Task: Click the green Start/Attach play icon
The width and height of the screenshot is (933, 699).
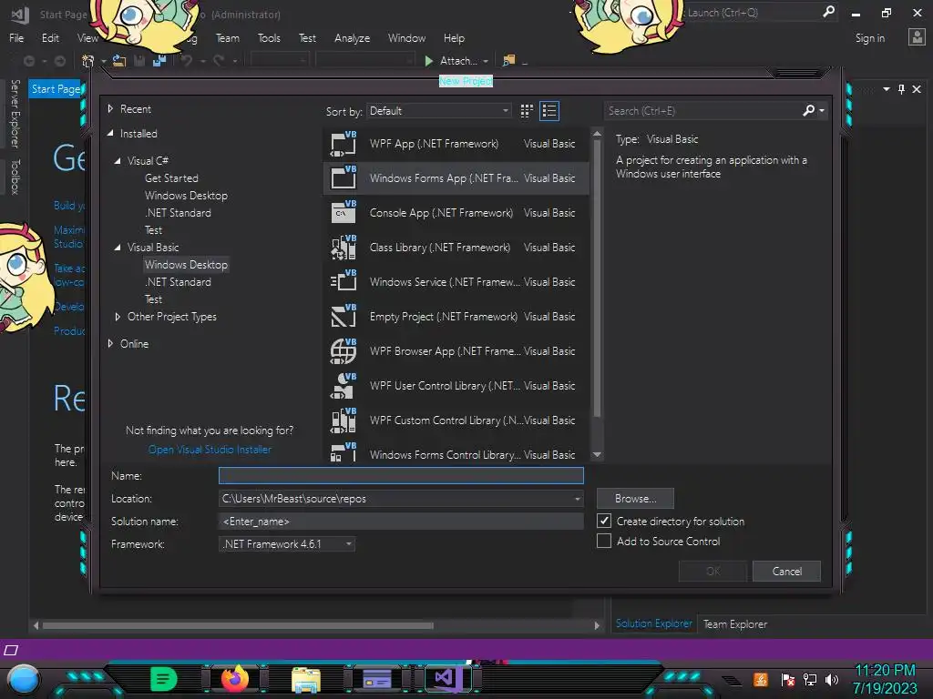Action: point(428,61)
